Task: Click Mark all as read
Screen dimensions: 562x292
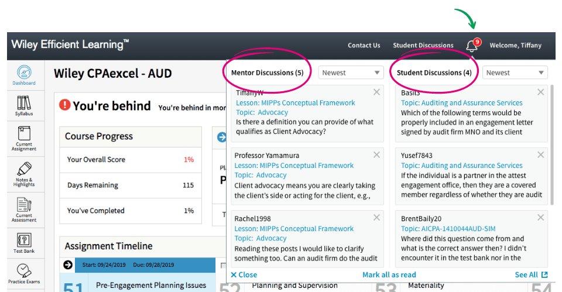Action: (389, 275)
